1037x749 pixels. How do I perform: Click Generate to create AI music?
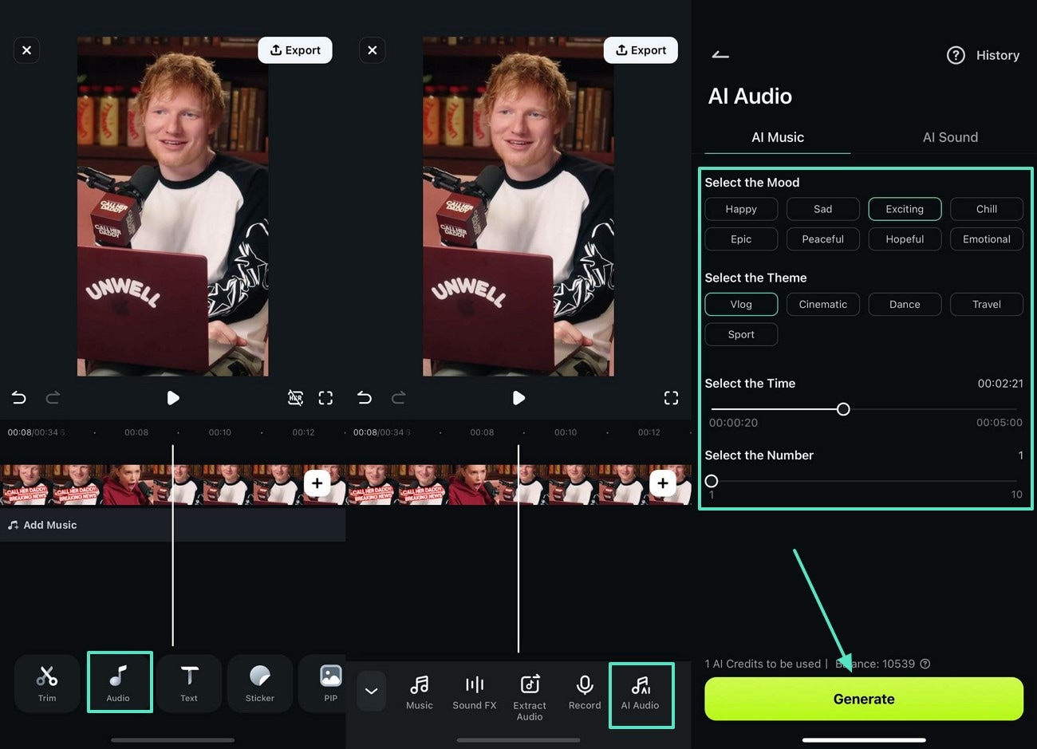864,699
